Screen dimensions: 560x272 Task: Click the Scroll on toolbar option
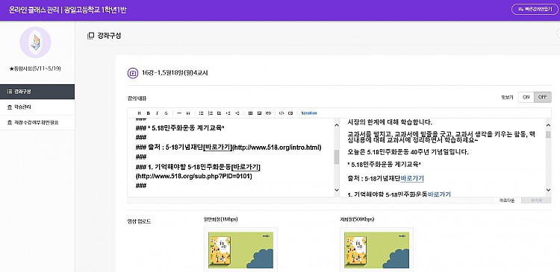[309, 113]
